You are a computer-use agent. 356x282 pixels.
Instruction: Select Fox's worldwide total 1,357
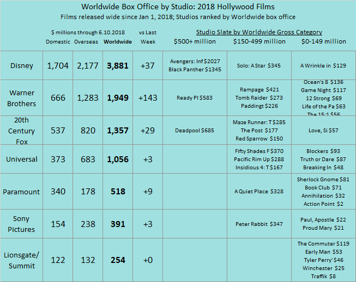[x=118, y=131]
